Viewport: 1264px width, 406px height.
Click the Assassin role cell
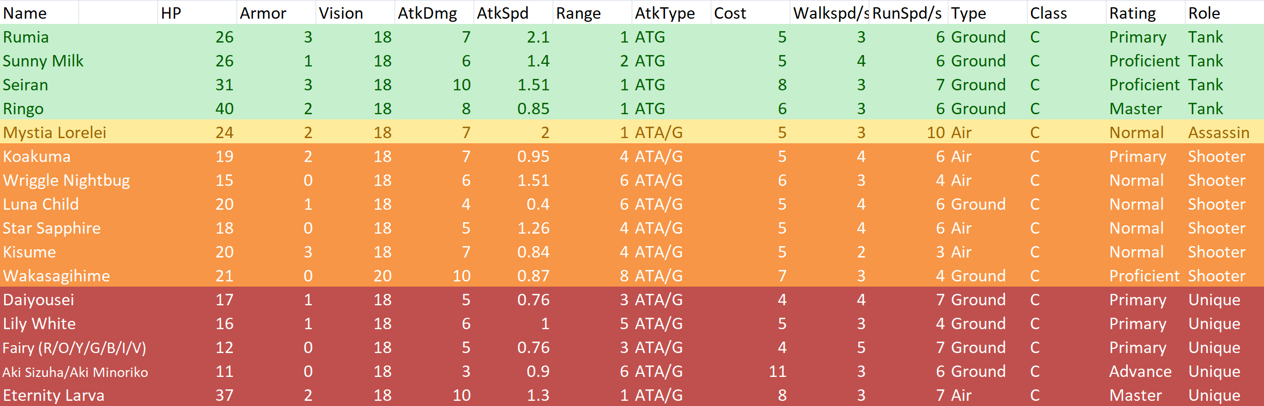coord(1218,132)
